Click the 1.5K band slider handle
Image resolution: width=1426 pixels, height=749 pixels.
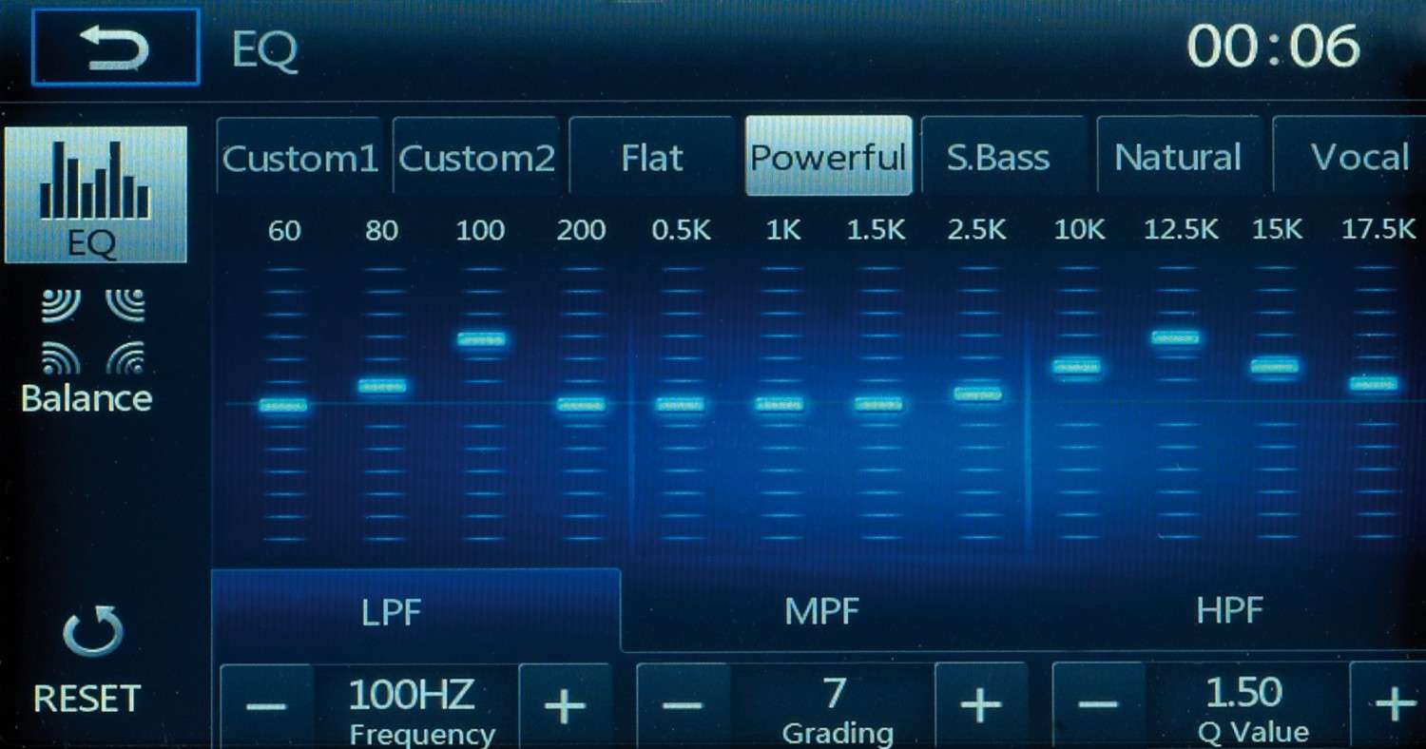[x=878, y=405]
